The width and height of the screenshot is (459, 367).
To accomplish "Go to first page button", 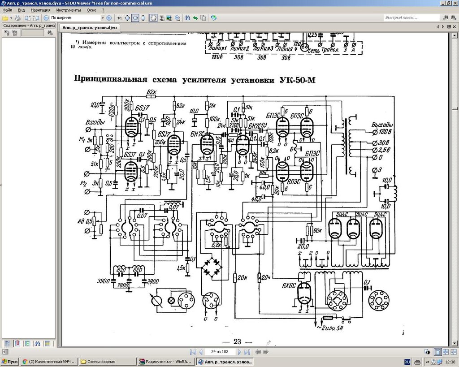I will [x=193, y=352].
